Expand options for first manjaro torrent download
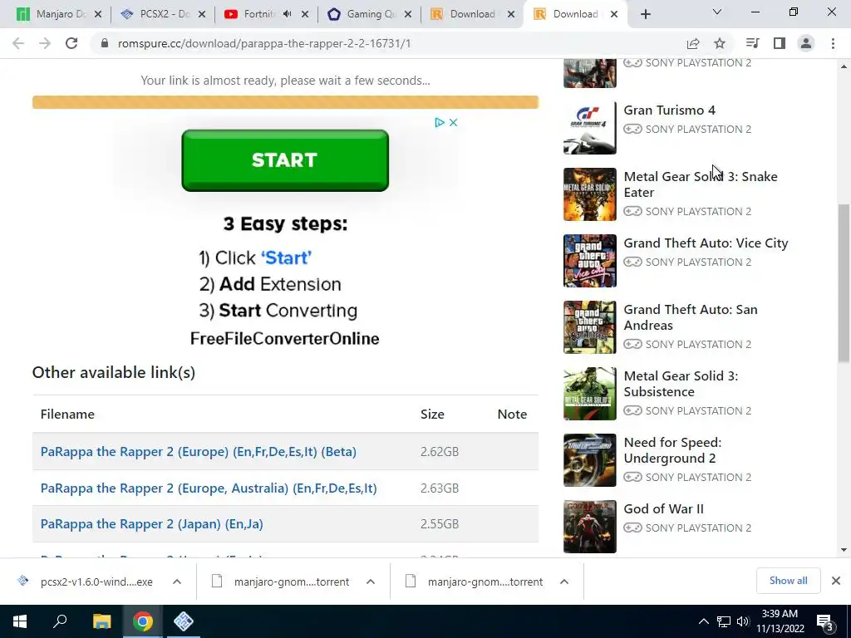Image resolution: width=851 pixels, height=638 pixels. (371, 582)
